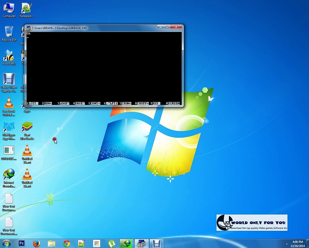Open Notepad++ from the taskbar

coord(82,244)
